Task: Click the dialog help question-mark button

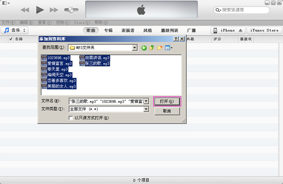Action: [176, 39]
